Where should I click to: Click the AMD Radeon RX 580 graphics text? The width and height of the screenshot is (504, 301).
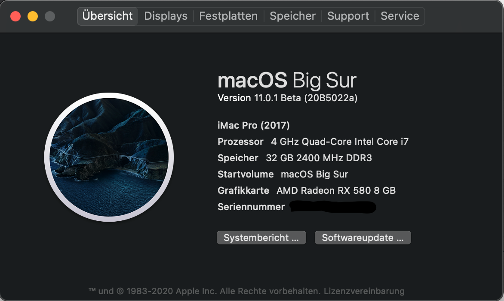click(336, 190)
